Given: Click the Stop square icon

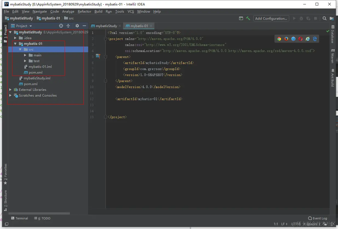Looking at the screenshot, I should [316, 18].
